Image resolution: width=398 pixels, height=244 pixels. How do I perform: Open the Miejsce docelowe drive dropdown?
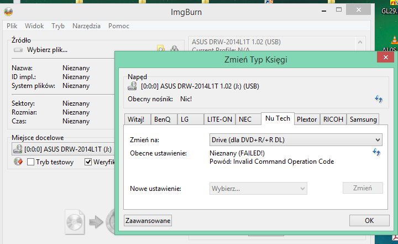coord(64,149)
